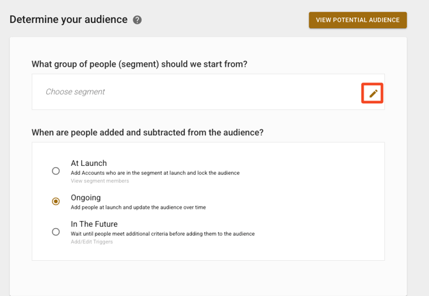429x296 pixels.
Task: Click the At Launch description text
Action: (x=155, y=173)
